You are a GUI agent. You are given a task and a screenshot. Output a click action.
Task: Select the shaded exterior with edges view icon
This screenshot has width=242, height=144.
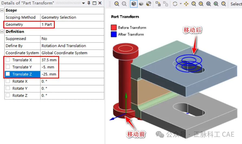click(x=134, y=4)
